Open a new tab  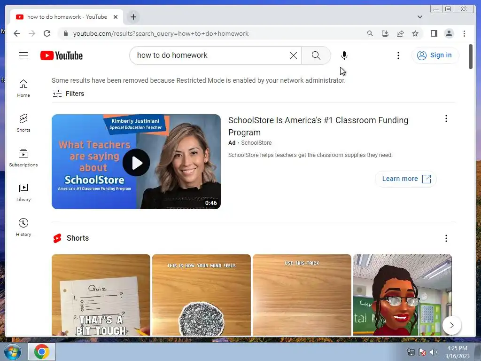click(133, 17)
